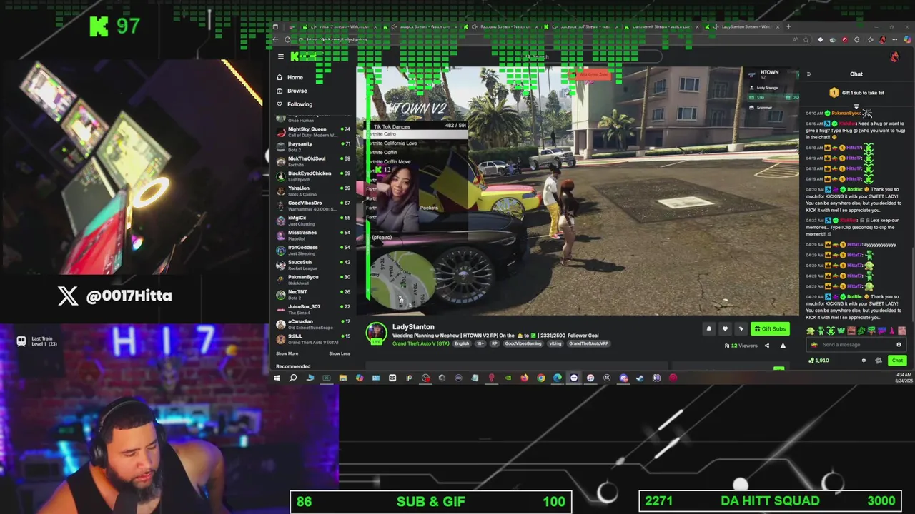Viewport: 915px width, 514px height.
Task: Switch to LadyStanton Stream browser tab
Action: click(x=743, y=26)
